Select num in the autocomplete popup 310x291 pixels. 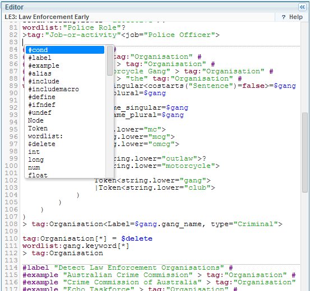tap(65, 167)
